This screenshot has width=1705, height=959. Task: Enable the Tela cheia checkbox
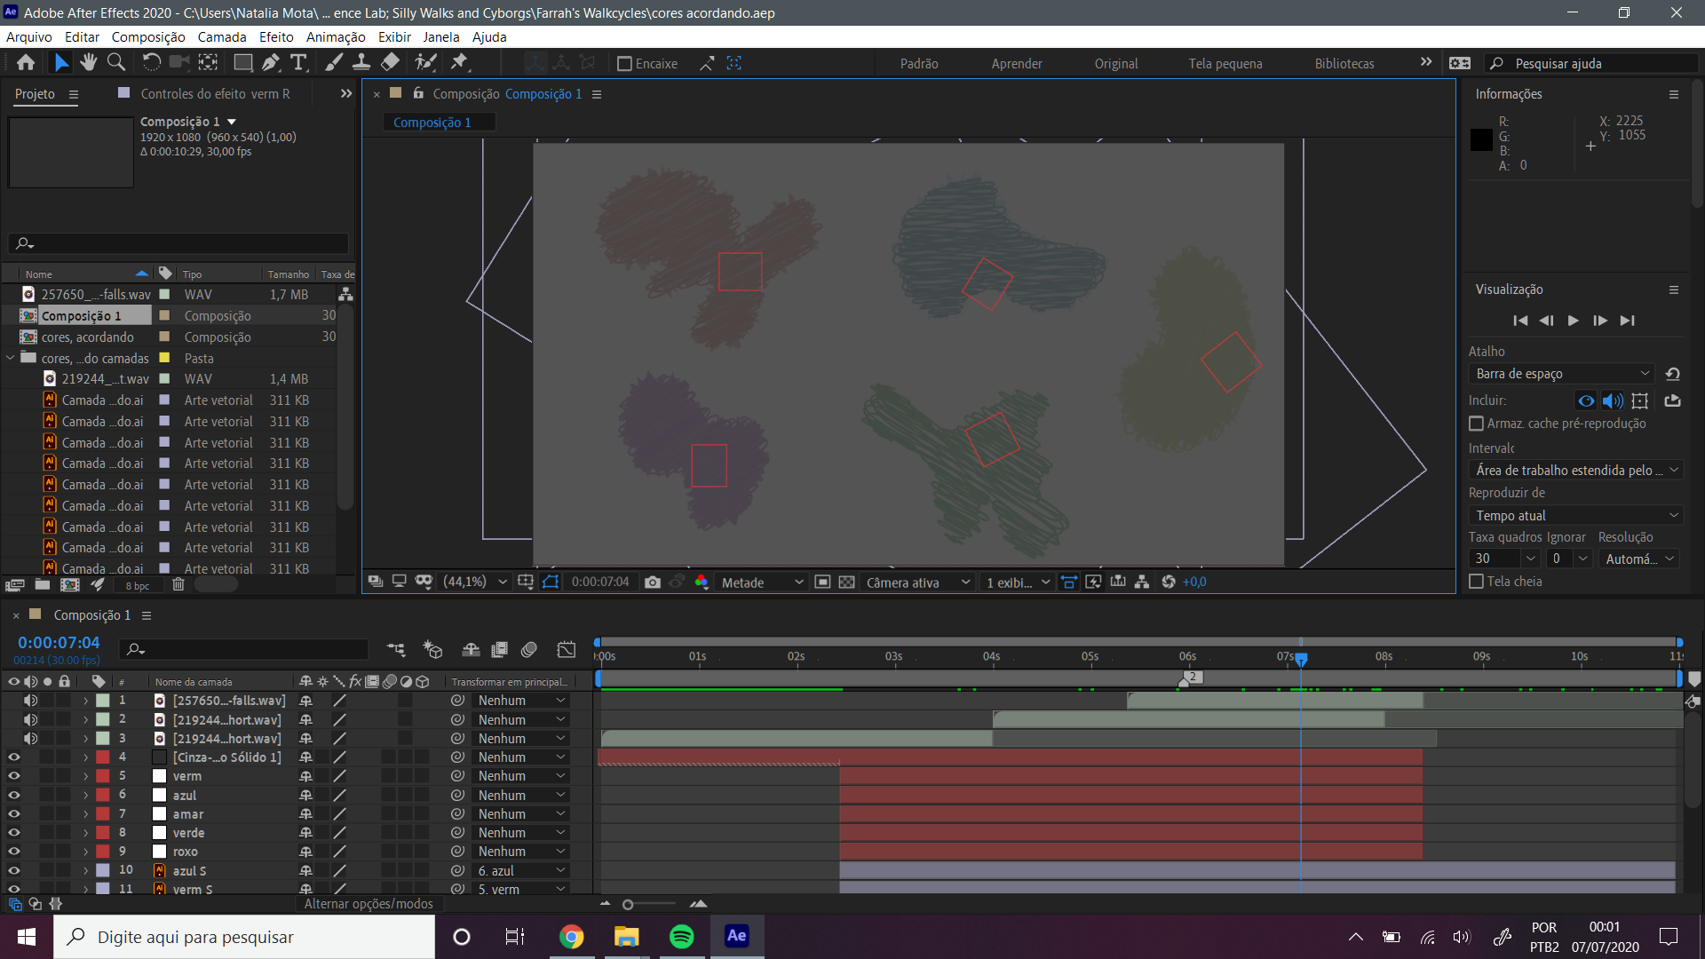tap(1476, 582)
